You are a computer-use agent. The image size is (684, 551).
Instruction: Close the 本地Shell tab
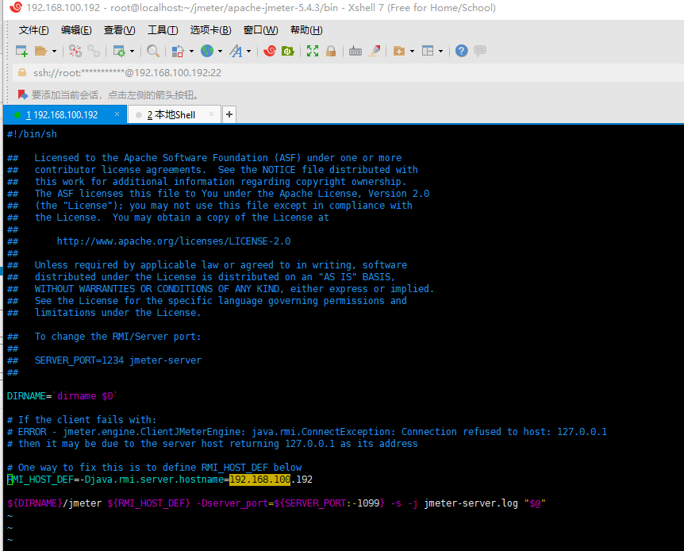[212, 114]
